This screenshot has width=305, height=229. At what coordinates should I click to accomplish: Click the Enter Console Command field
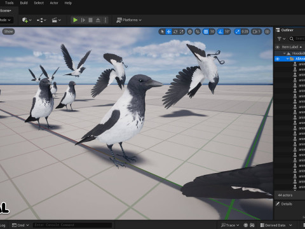[72, 225]
